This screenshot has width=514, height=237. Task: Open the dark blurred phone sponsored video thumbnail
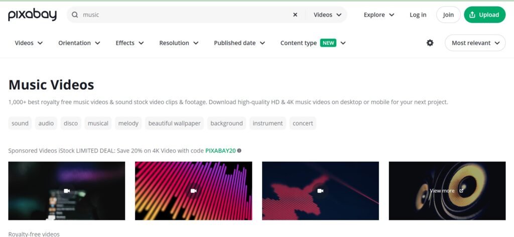67,191
